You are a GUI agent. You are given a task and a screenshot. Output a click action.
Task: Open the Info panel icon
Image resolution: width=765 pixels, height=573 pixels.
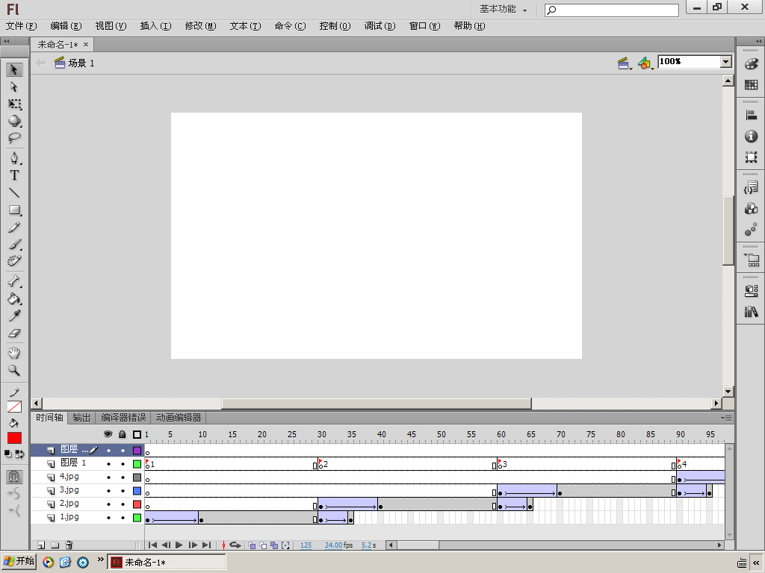pos(751,137)
